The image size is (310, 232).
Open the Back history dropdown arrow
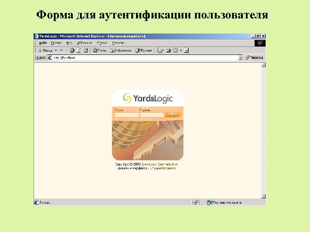pos(56,51)
